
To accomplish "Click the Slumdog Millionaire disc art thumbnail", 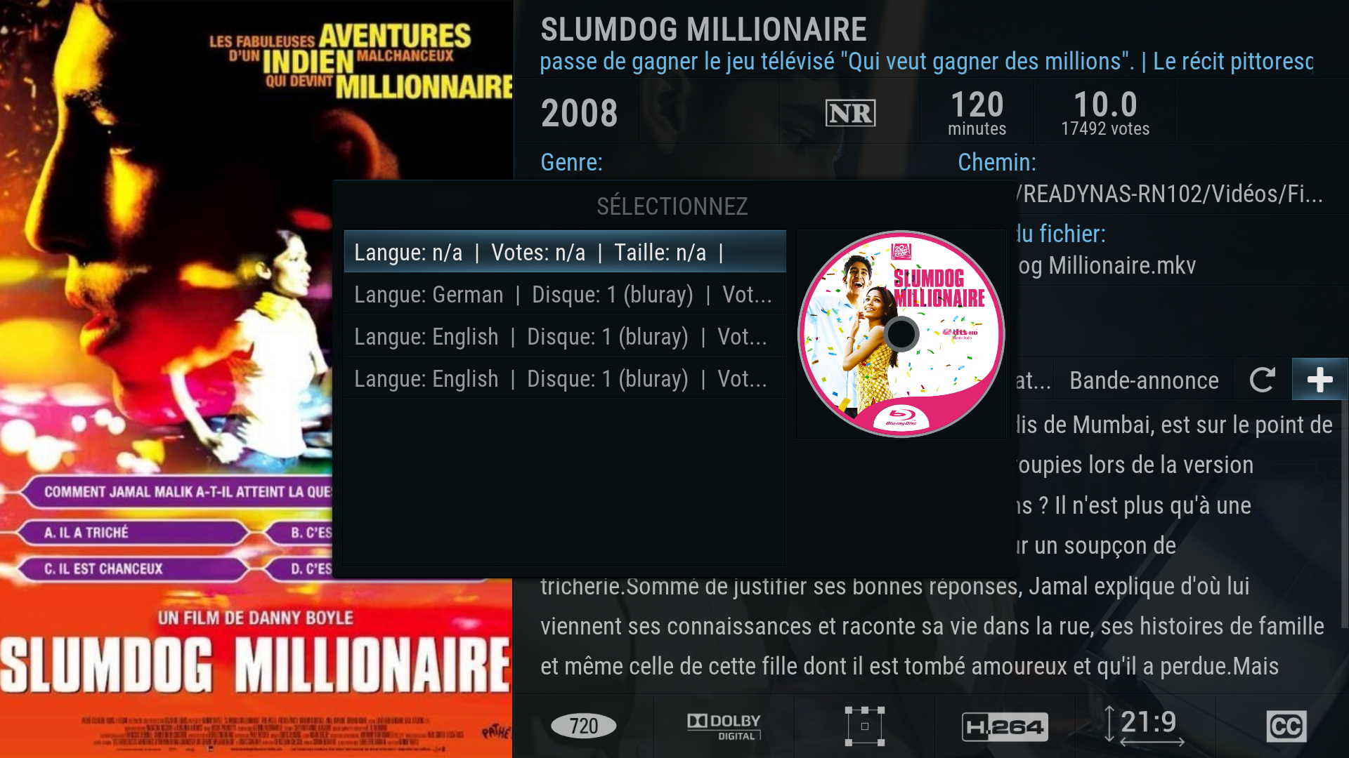I will tap(901, 334).
